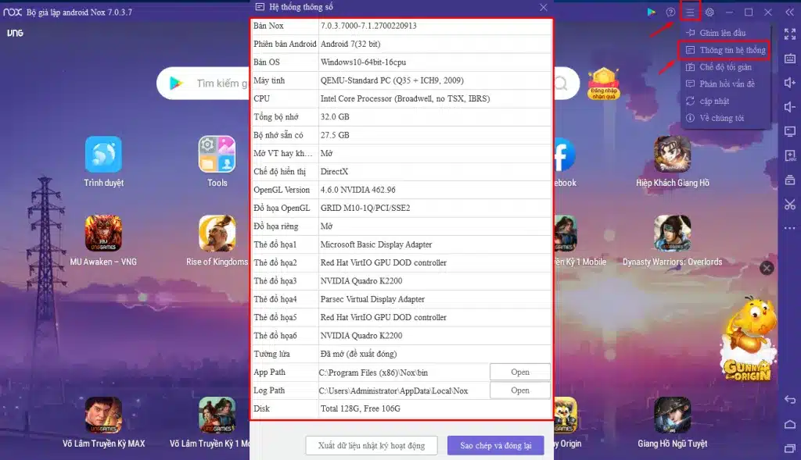Open Hiệp Khách Giang Hồ game

pos(672,155)
